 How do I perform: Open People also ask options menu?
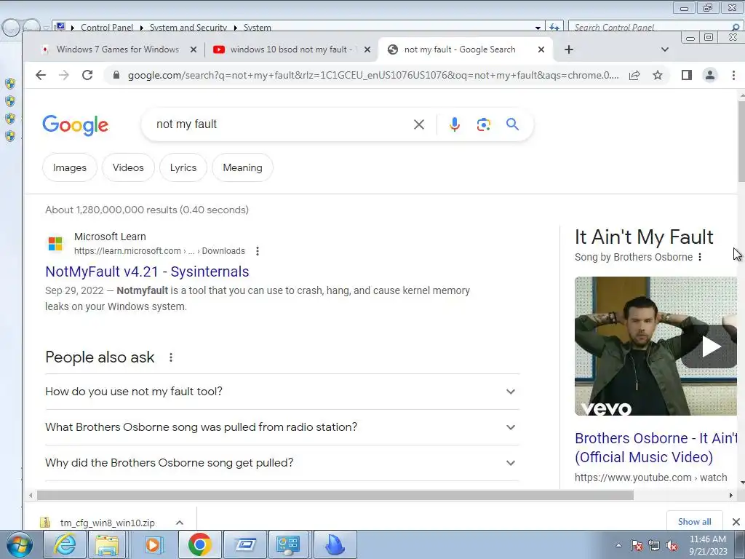(171, 357)
